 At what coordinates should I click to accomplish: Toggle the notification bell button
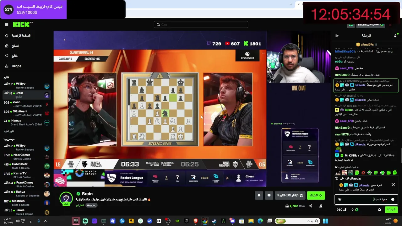pyautogui.click(x=259, y=196)
